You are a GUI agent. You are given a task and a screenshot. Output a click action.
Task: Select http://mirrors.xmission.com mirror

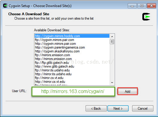pos(72,59)
